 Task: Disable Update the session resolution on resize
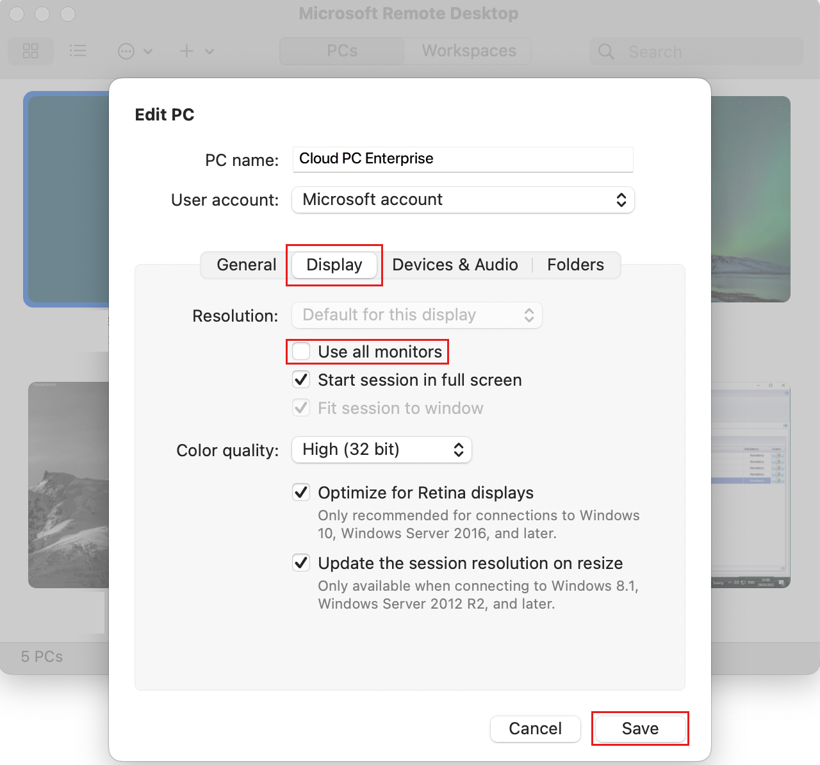(x=301, y=563)
